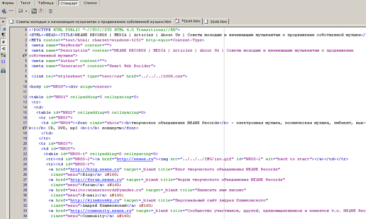Click the blue braces matching icon

click(3, 61)
